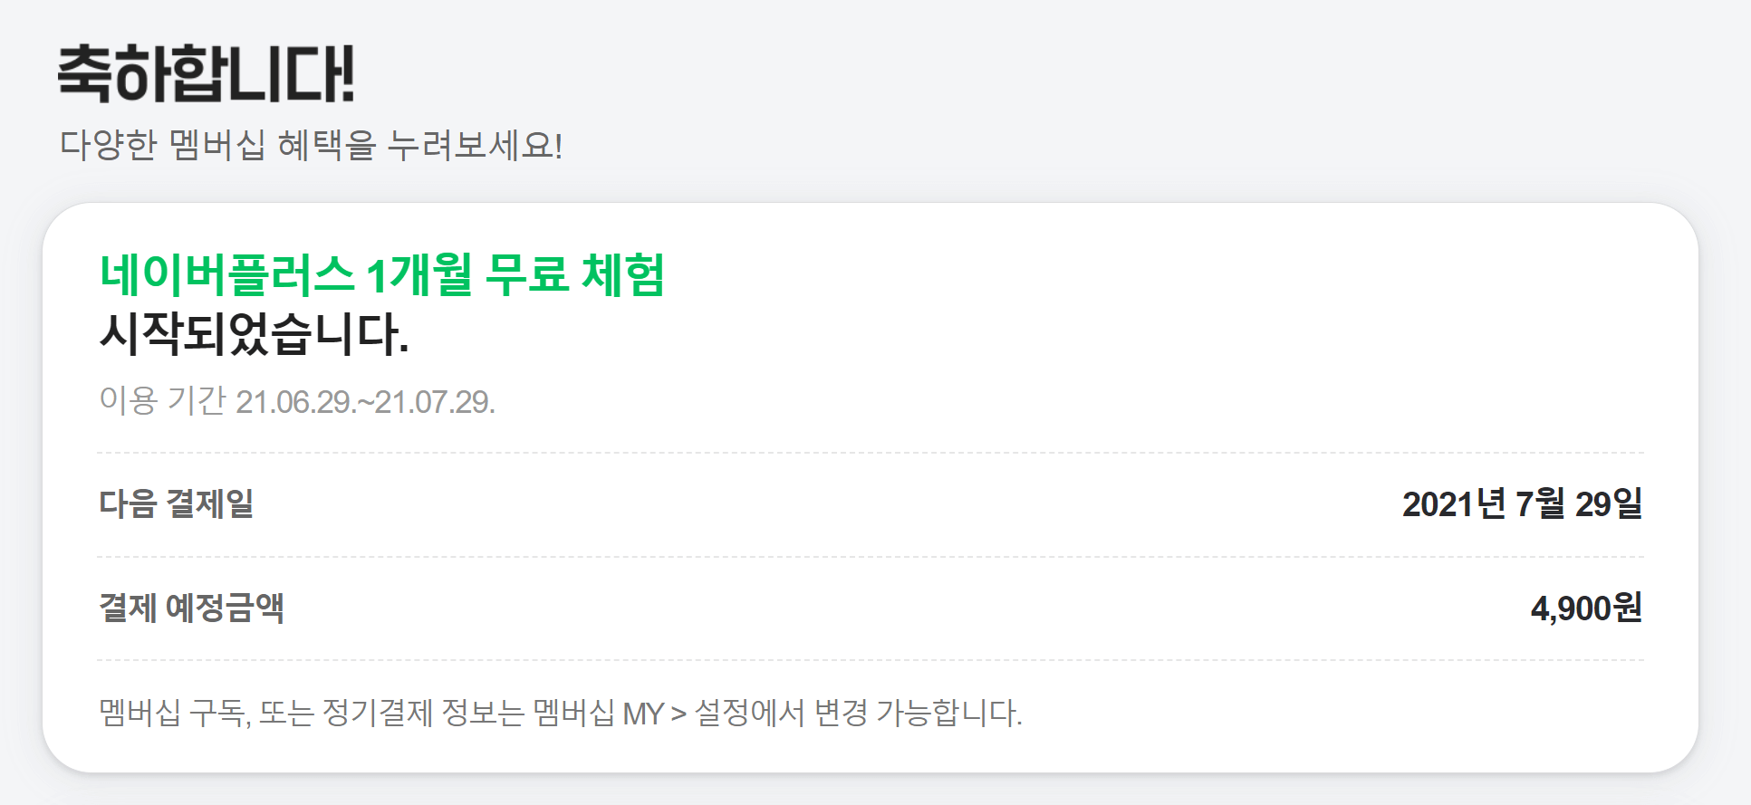Click the 이용 기간 label
This screenshot has height=805, width=1751.
(x=162, y=400)
